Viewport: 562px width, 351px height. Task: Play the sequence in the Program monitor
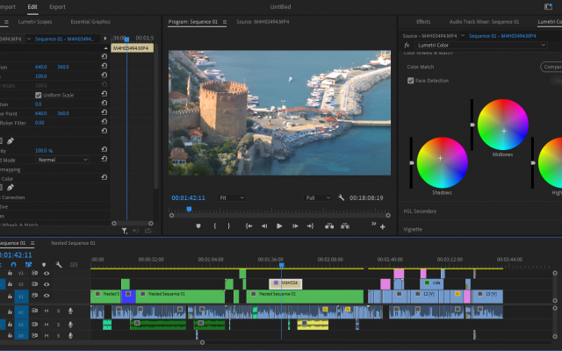[279, 226]
